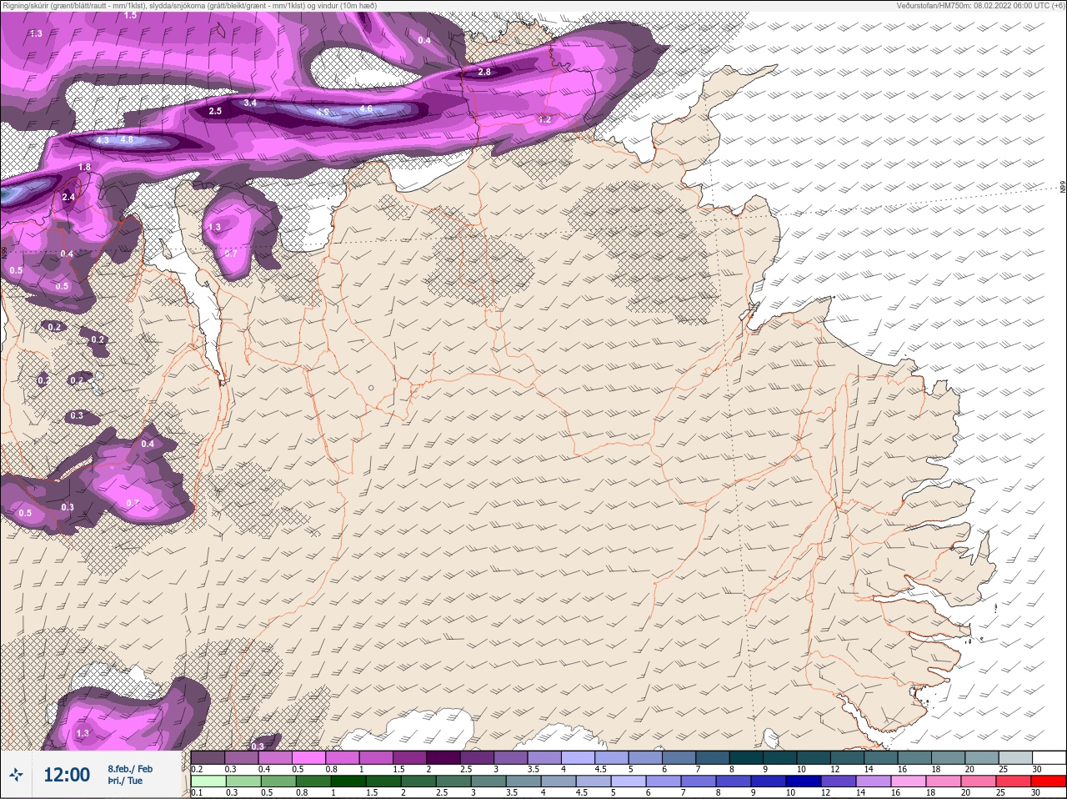
Task: Click the weekday text 'Þri./ Tue'
Action: (x=125, y=781)
